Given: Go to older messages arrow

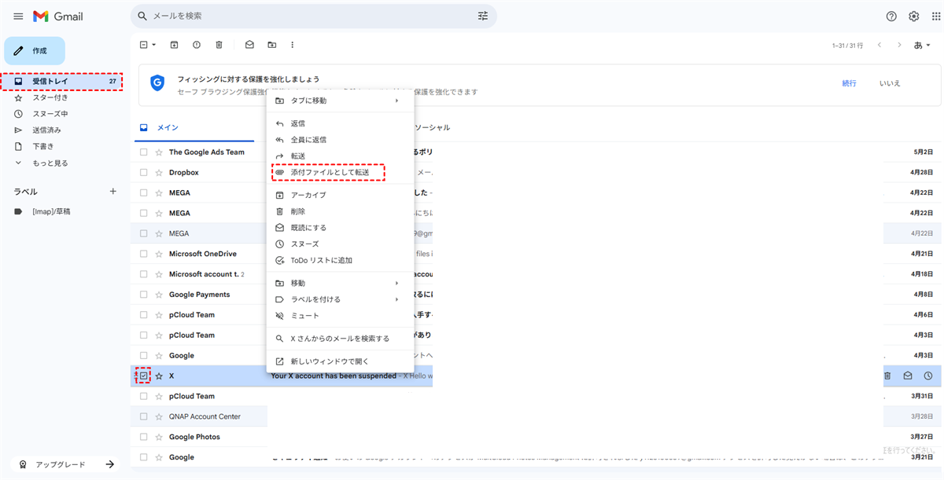Looking at the screenshot, I should click(899, 45).
